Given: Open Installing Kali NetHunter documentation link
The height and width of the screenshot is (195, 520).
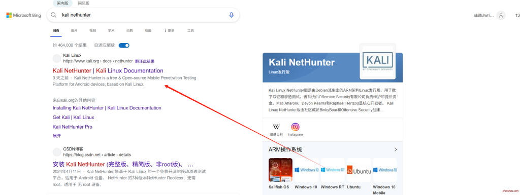Looking at the screenshot, I should (107, 108).
